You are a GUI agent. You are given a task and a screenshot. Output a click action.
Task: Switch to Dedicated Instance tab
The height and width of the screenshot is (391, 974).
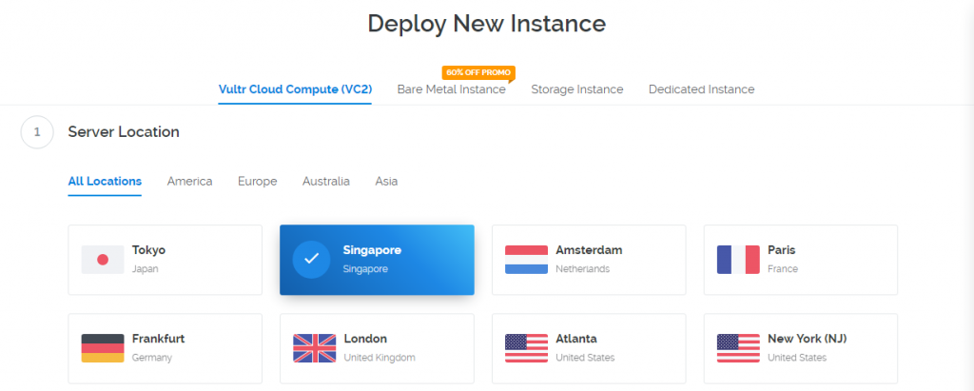coord(701,89)
